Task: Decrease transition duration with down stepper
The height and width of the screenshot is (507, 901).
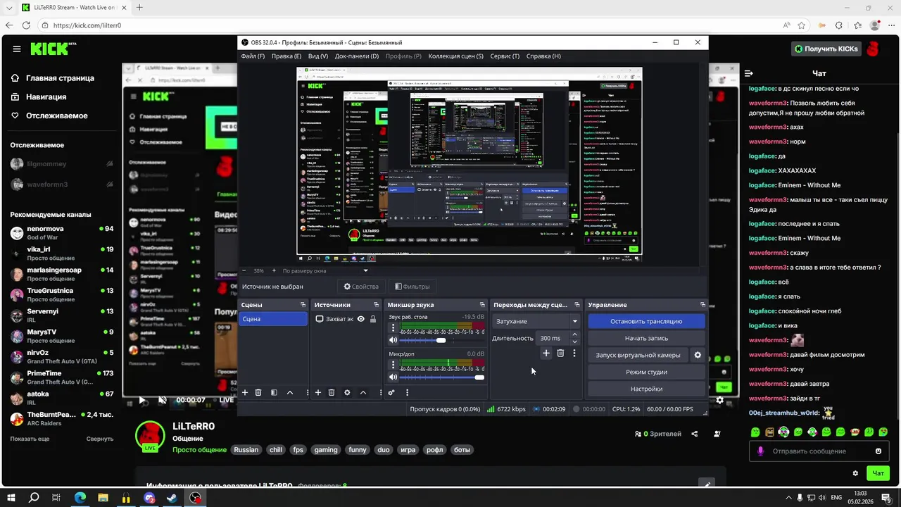Action: coord(574,342)
